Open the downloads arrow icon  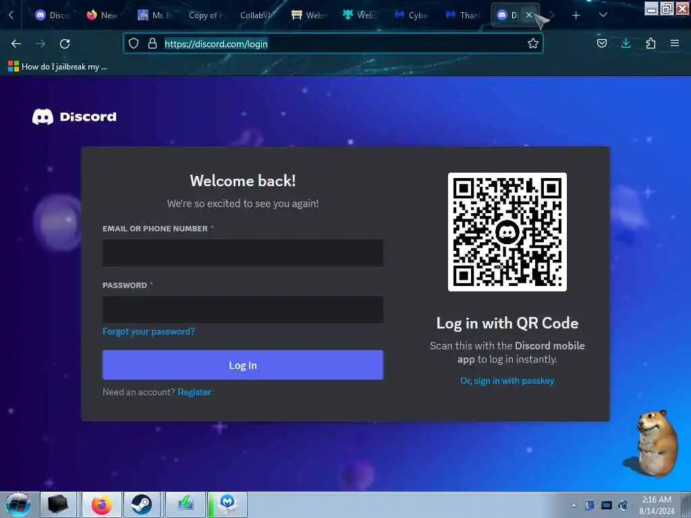(626, 43)
